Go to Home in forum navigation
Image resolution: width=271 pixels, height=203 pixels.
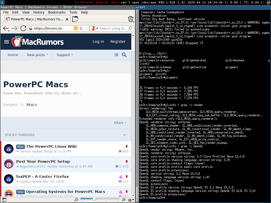pyautogui.click(x=13, y=55)
